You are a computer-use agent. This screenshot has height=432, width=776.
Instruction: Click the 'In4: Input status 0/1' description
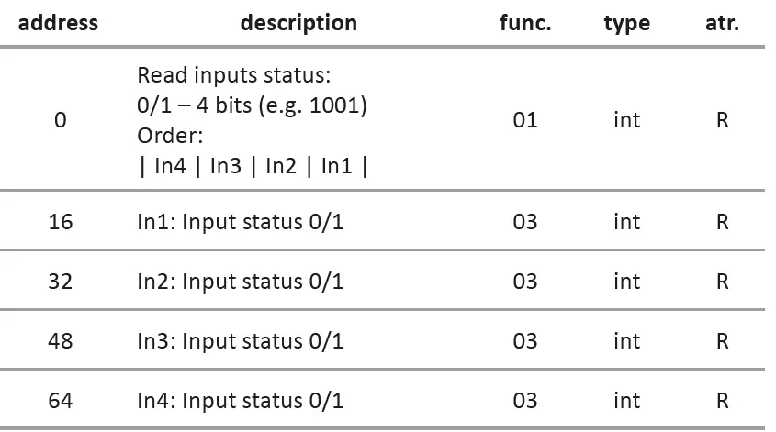241,401
